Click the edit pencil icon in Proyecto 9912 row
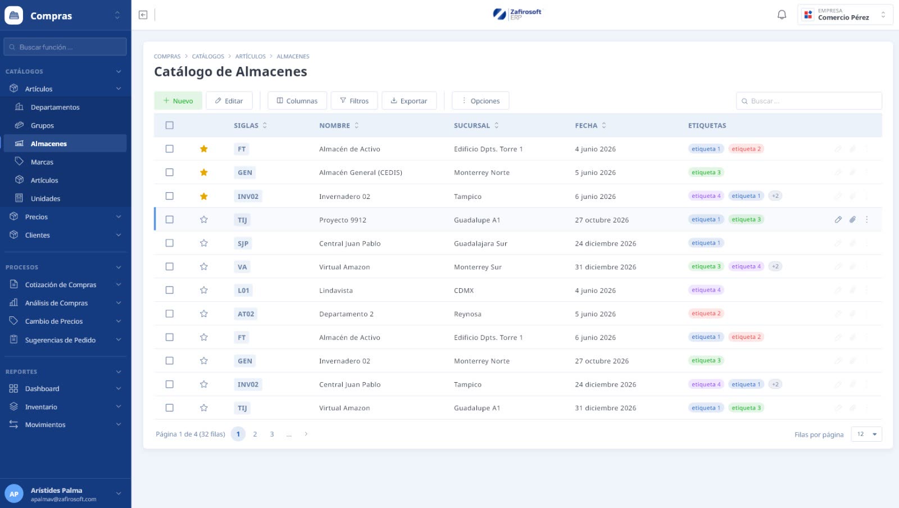The height and width of the screenshot is (508, 899). tap(838, 220)
